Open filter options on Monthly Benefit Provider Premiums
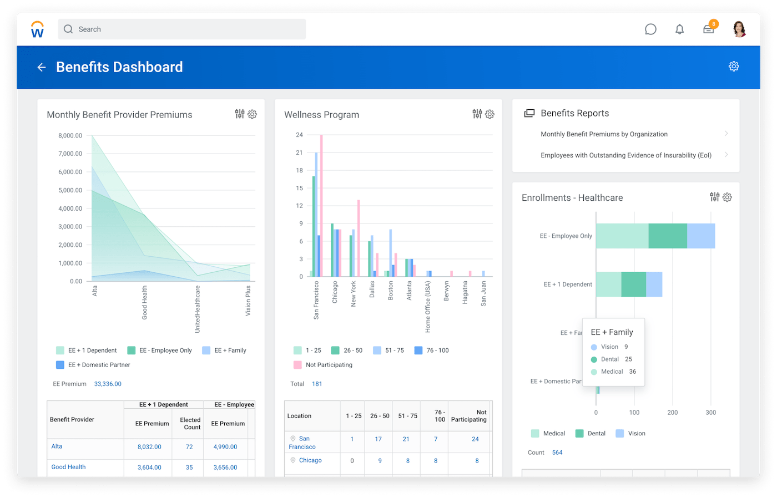This screenshot has width=777, height=498. pyautogui.click(x=239, y=114)
